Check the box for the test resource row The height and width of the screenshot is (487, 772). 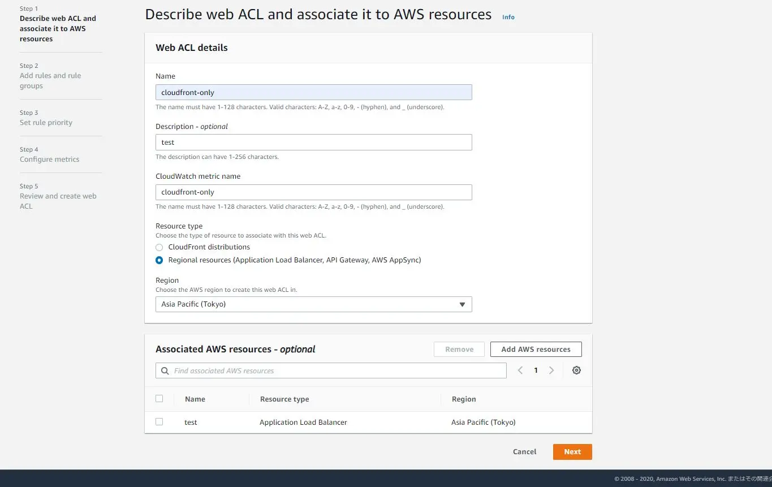[159, 422]
